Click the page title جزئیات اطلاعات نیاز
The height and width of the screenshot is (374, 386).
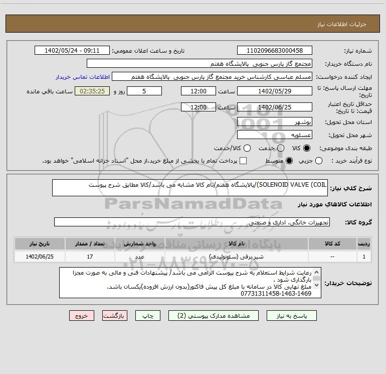342,24
